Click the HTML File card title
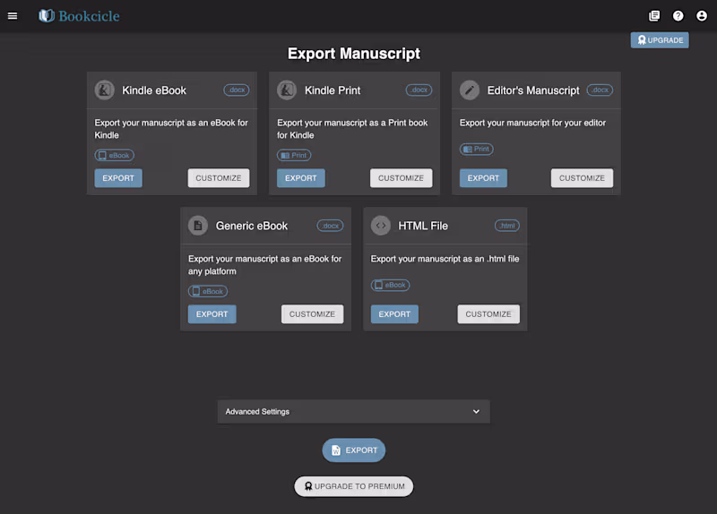This screenshot has height=514, width=717. click(x=423, y=227)
